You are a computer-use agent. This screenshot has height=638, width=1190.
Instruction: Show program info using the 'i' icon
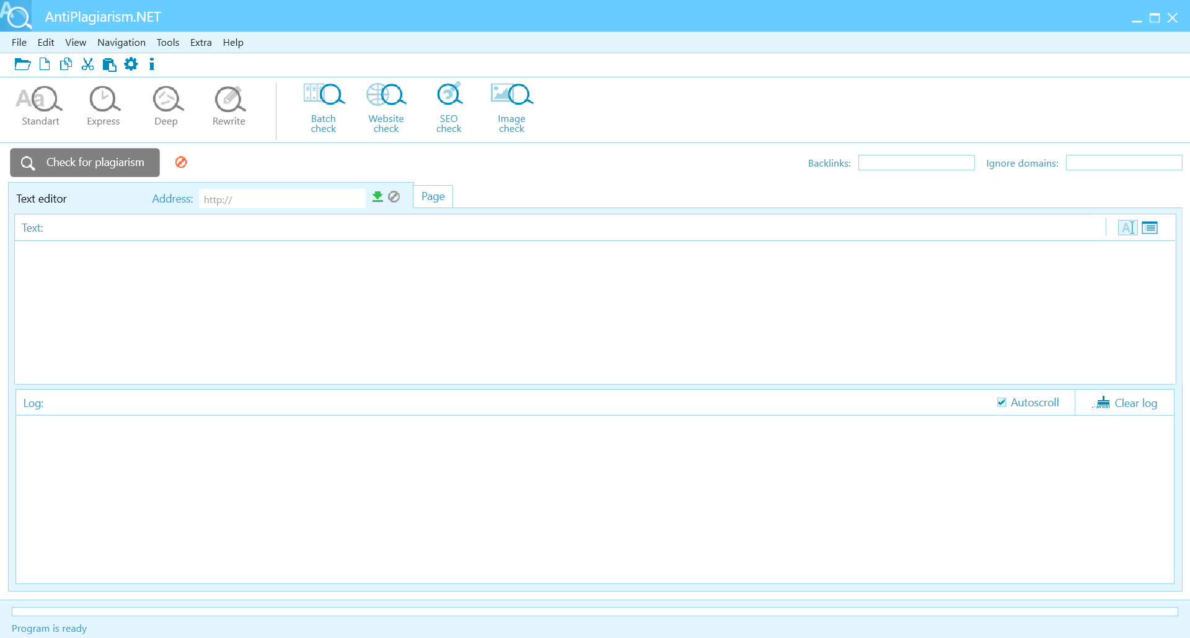pyautogui.click(x=152, y=64)
